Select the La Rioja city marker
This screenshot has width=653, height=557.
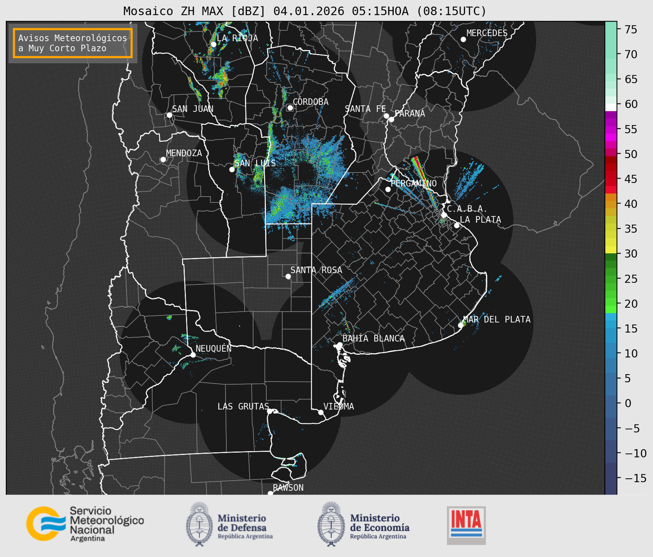[x=213, y=44]
